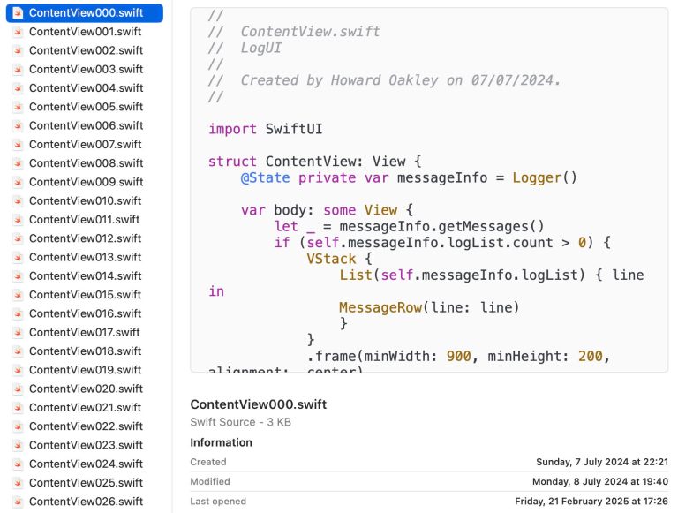Click the Swift icon beside ContentView008.swift
Image resolution: width=678 pixels, height=513 pixels.
coord(18,163)
